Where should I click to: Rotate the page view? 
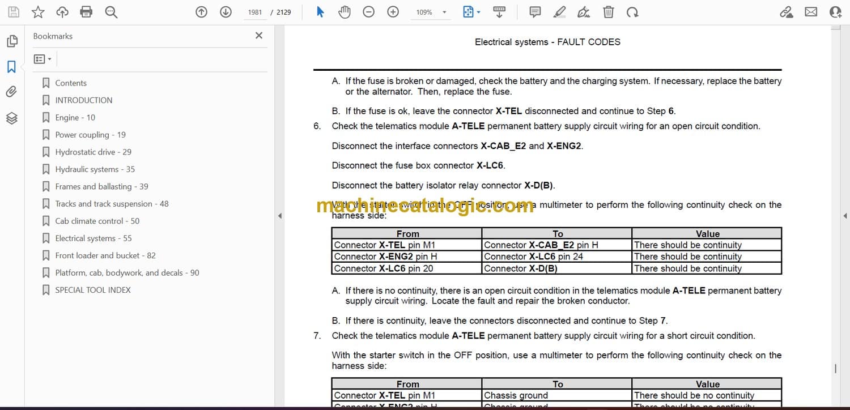point(632,12)
